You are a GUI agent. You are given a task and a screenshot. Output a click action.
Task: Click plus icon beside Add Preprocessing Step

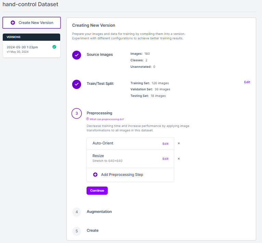tap(95, 175)
